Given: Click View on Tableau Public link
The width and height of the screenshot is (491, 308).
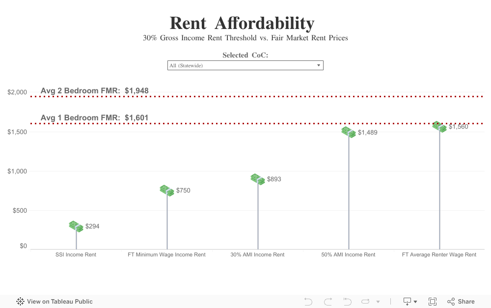Looking at the screenshot, I should pos(60,302).
